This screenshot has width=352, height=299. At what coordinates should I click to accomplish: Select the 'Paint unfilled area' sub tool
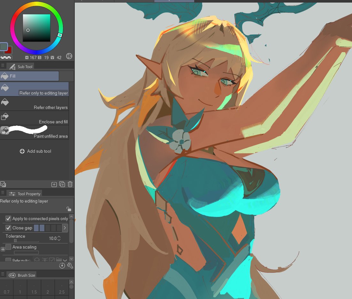[34, 132]
